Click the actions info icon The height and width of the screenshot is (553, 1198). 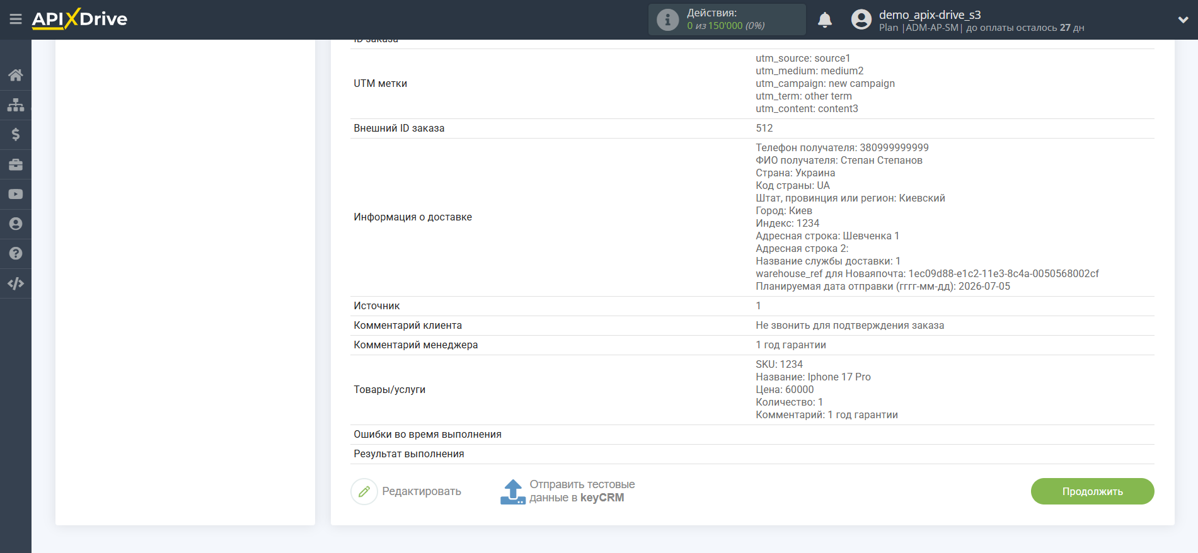click(667, 20)
